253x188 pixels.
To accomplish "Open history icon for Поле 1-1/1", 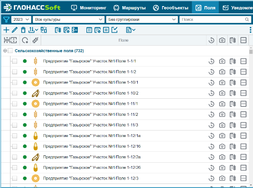I will [211, 61].
